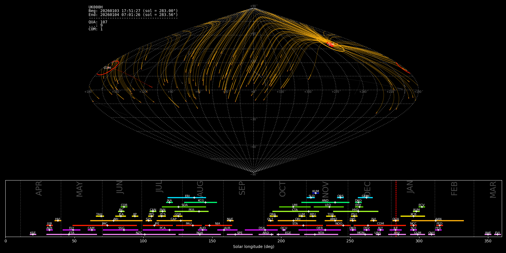This screenshot has width=506, height=253.
Task: Click the lime CTA activity bar
Action: tap(296, 211)
